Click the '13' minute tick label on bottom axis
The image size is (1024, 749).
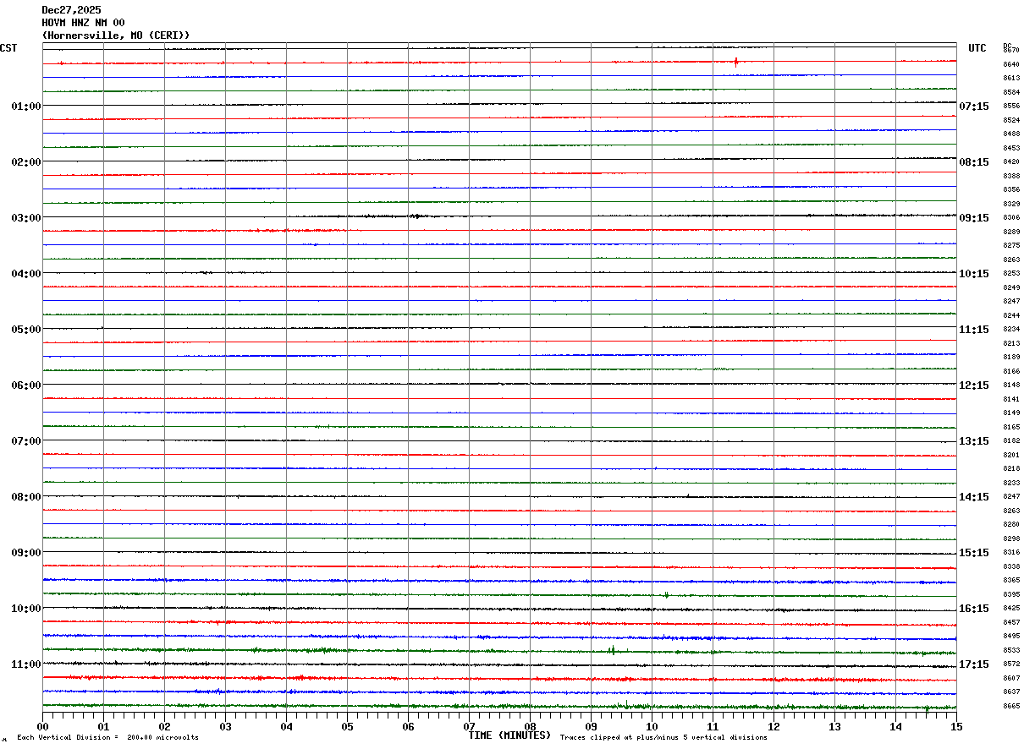point(834,726)
